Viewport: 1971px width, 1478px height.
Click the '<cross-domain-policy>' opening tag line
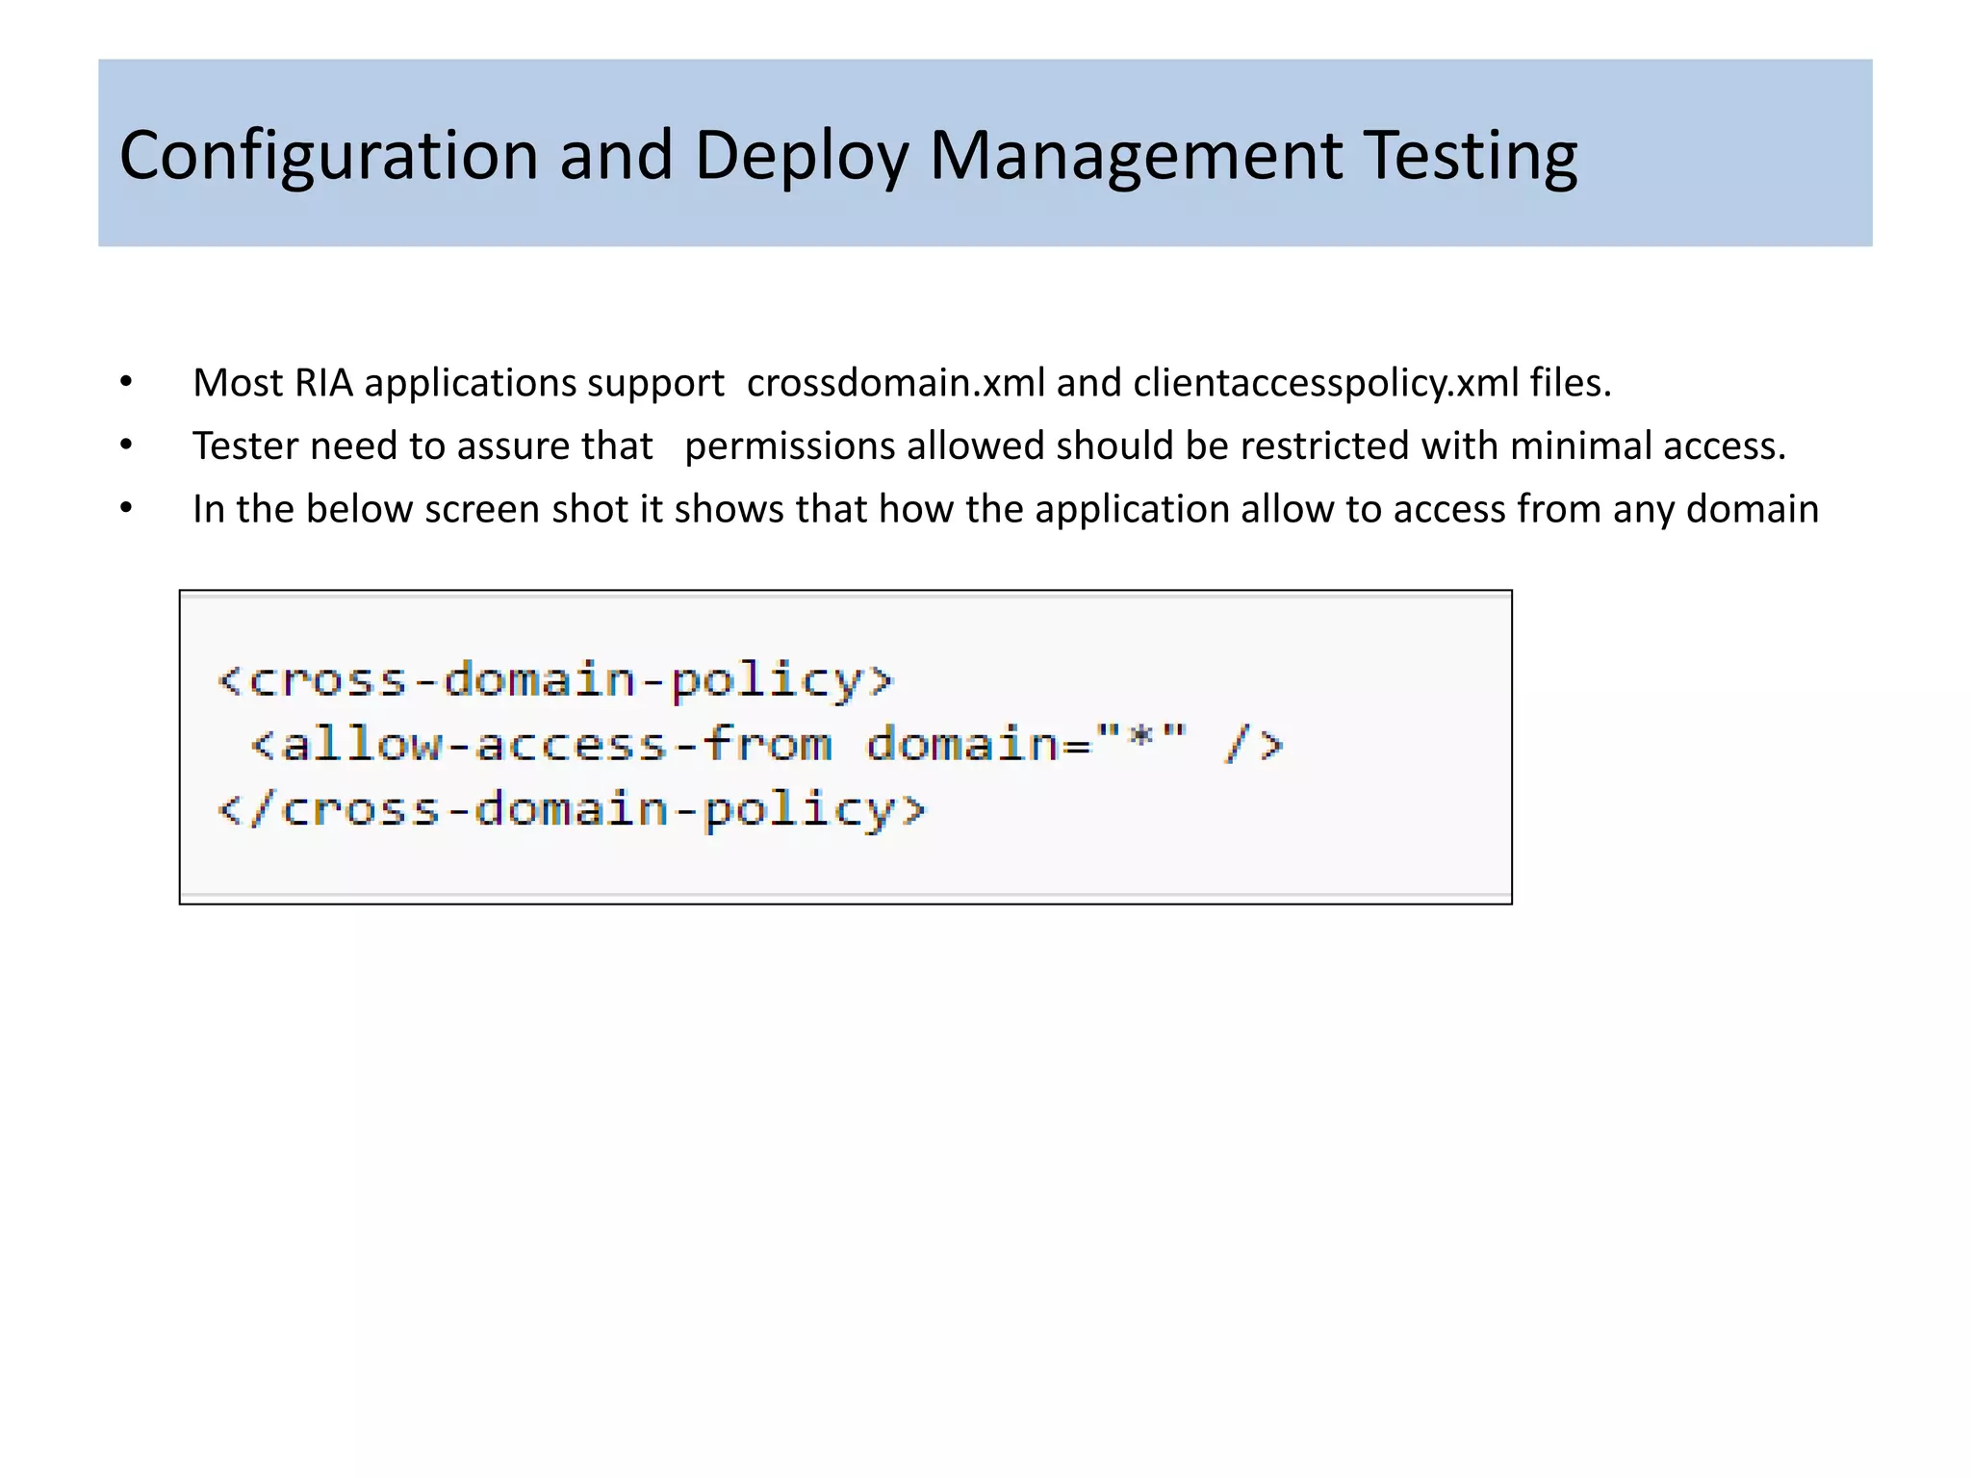click(x=555, y=680)
